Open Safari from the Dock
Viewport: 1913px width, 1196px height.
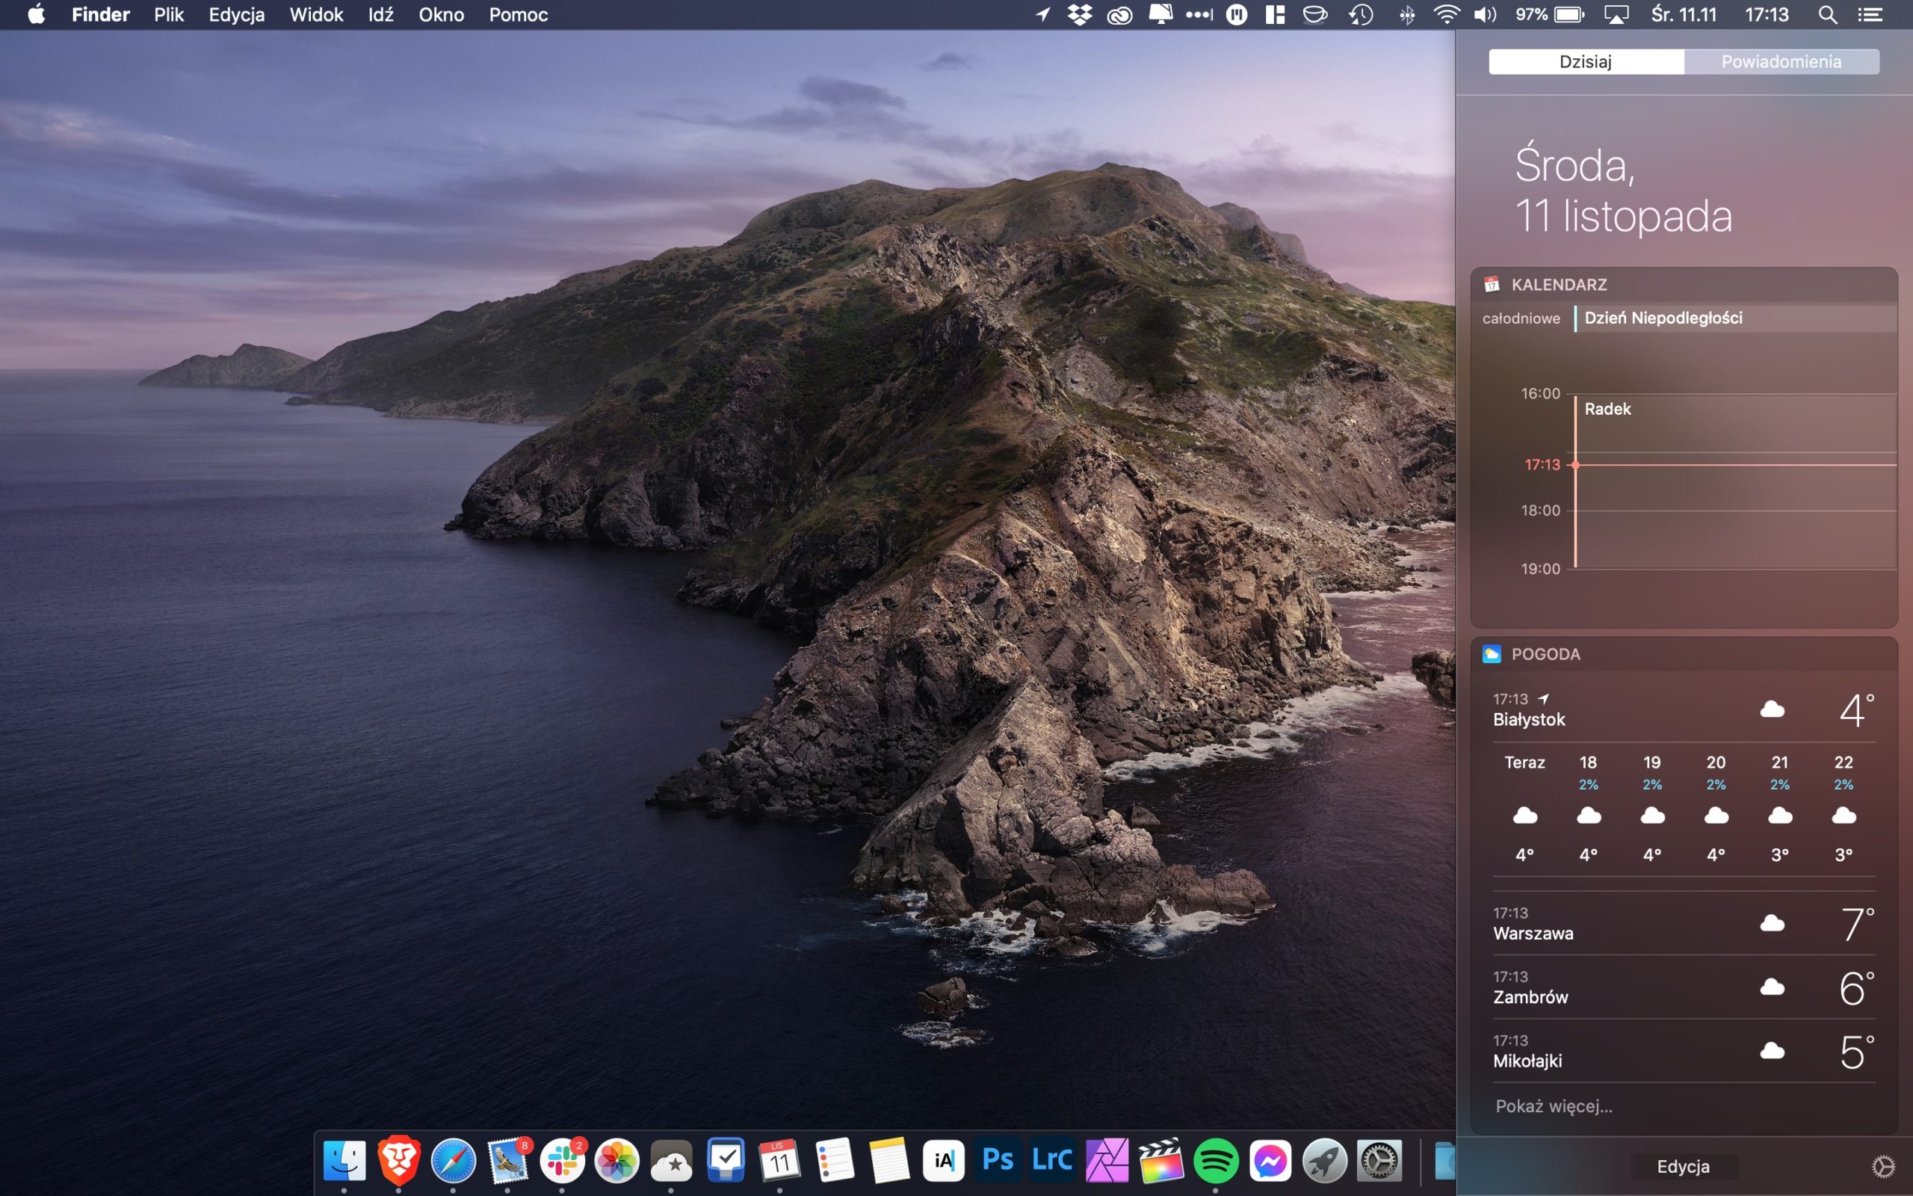(453, 1160)
